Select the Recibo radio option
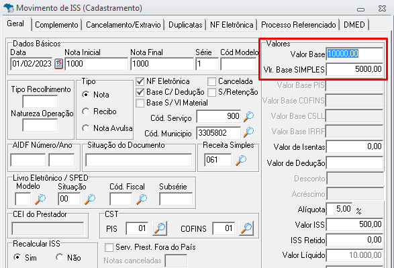394x268 pixels. point(86,111)
